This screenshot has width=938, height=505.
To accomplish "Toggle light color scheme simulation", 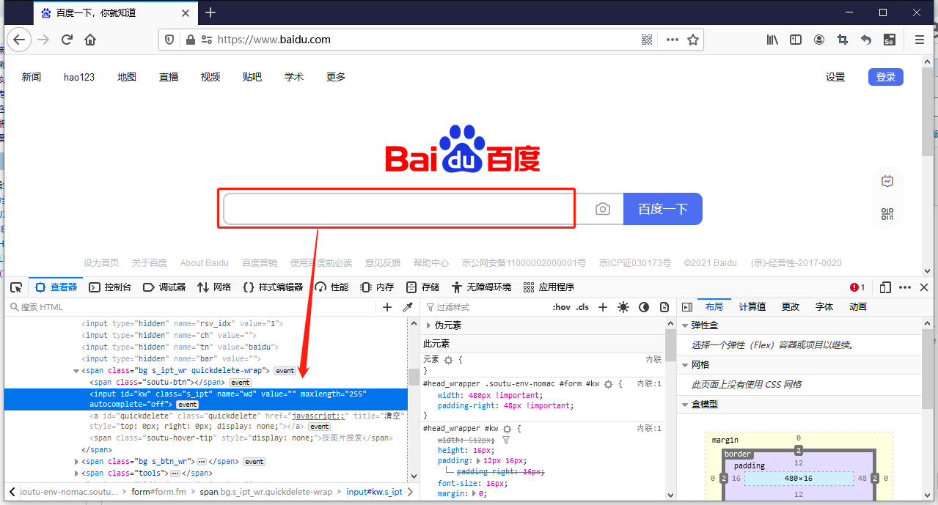I will (623, 307).
